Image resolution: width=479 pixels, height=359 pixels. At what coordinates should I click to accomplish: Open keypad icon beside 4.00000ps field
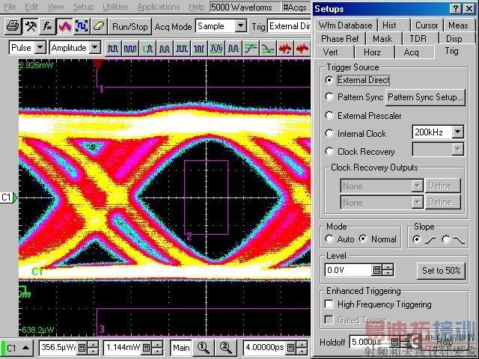point(291,348)
